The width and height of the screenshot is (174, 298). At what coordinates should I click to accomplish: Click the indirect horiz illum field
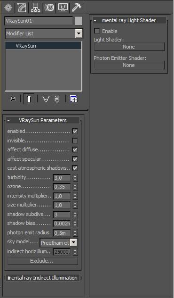click(x=62, y=252)
